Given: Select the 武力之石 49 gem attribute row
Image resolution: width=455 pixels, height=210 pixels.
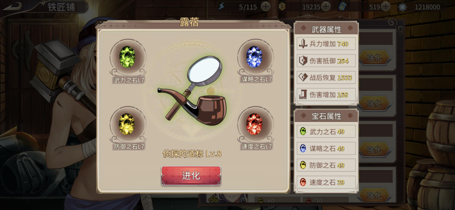Looking at the screenshot, I should (x=326, y=131).
